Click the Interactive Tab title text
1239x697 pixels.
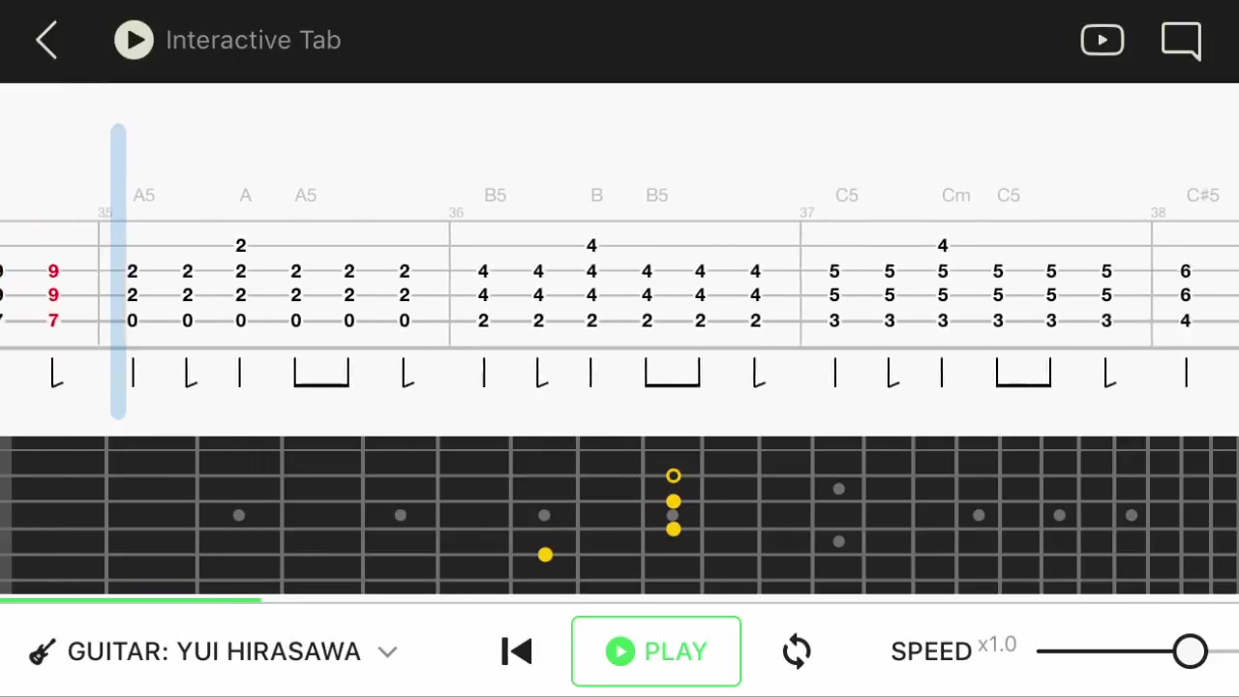tap(253, 41)
